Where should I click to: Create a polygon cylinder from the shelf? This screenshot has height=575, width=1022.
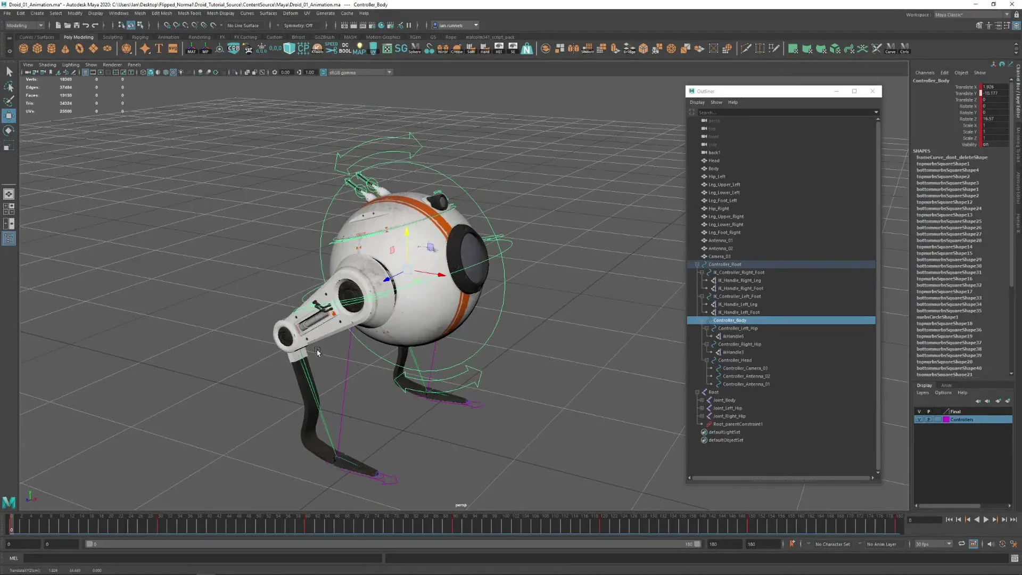52,48
